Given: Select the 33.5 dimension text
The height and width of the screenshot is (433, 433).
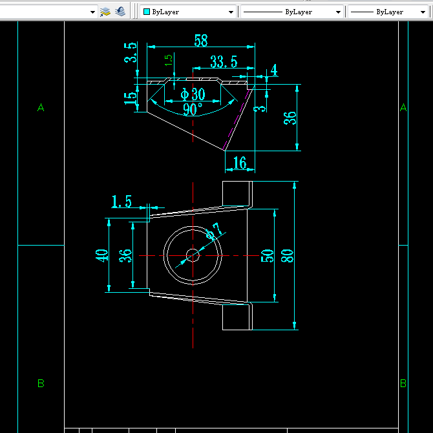Looking at the screenshot, I should click(x=224, y=61).
